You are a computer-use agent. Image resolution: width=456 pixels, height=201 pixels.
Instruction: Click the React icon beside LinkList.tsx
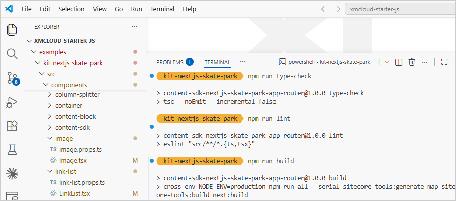click(x=53, y=194)
